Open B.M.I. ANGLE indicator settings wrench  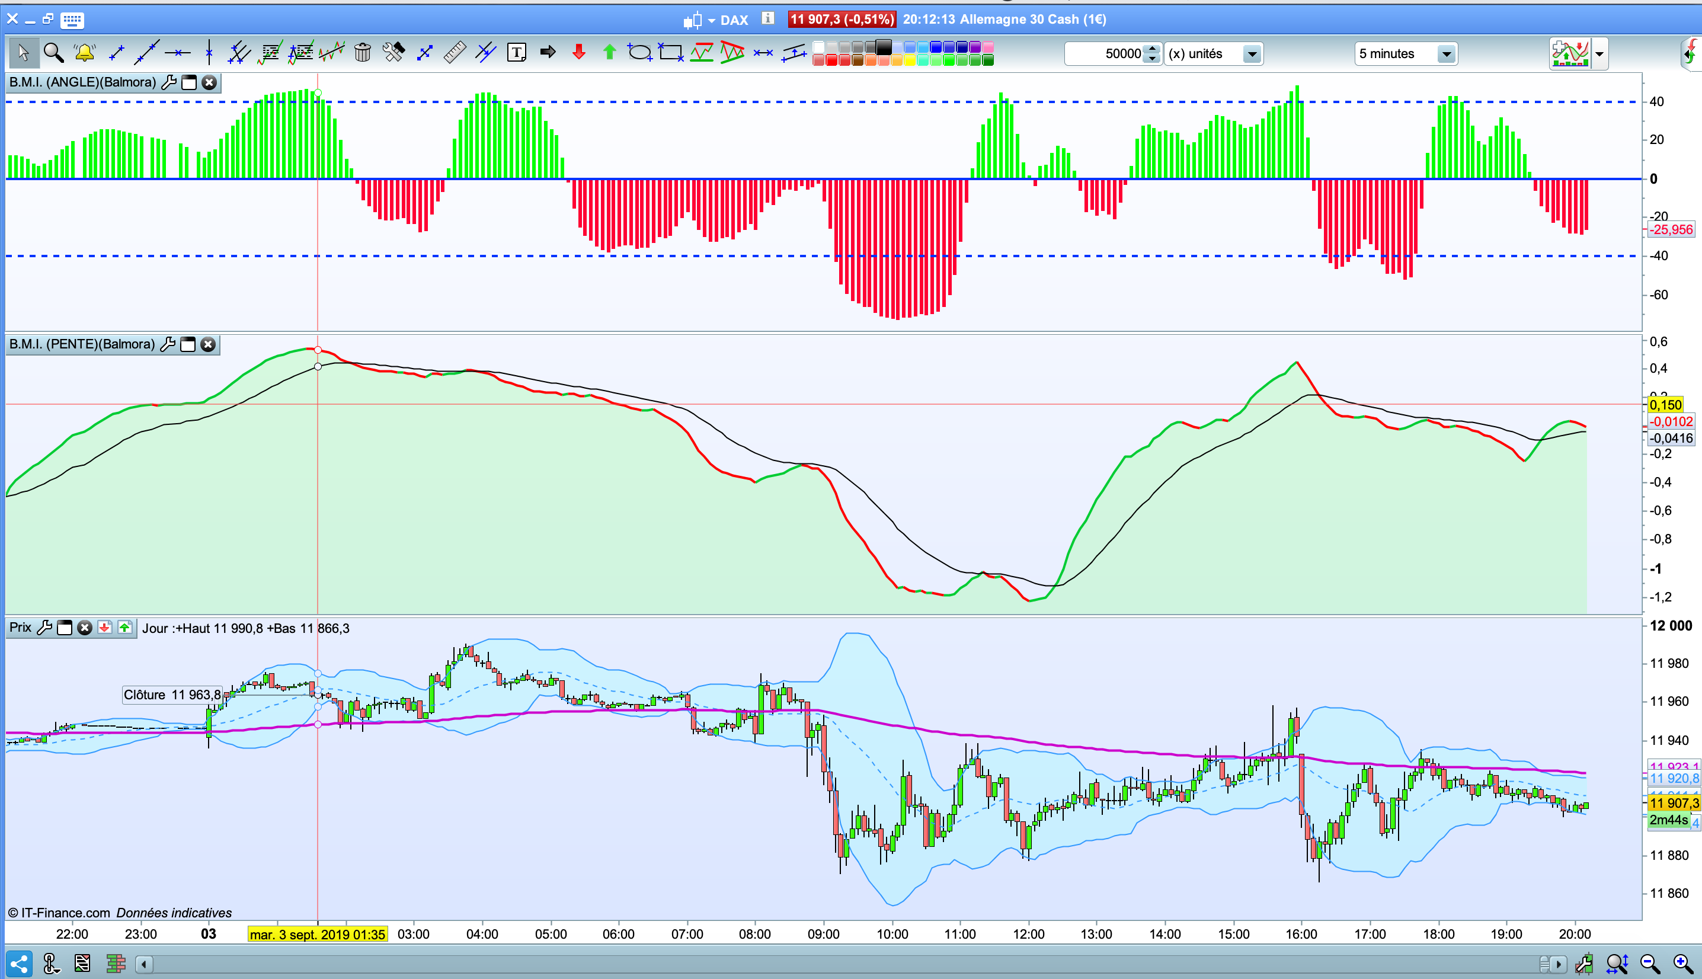tap(169, 83)
